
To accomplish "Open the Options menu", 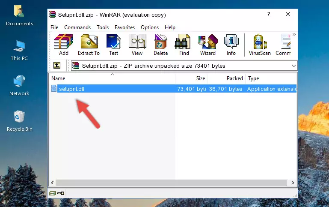I will [x=150, y=27].
